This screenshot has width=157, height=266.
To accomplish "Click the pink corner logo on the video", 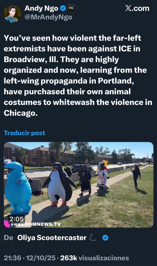I will (x=7, y=224).
